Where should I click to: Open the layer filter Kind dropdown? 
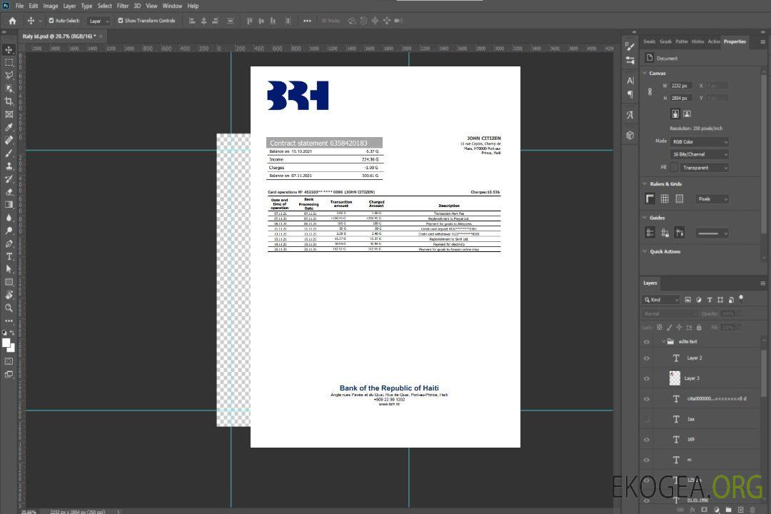[x=661, y=300]
